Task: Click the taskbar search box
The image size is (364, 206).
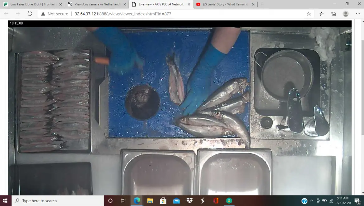Action: 58,201
